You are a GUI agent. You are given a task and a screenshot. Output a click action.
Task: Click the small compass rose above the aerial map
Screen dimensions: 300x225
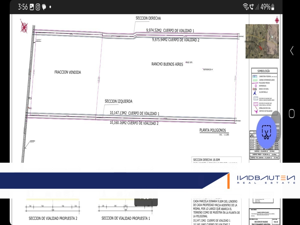[x=277, y=20]
